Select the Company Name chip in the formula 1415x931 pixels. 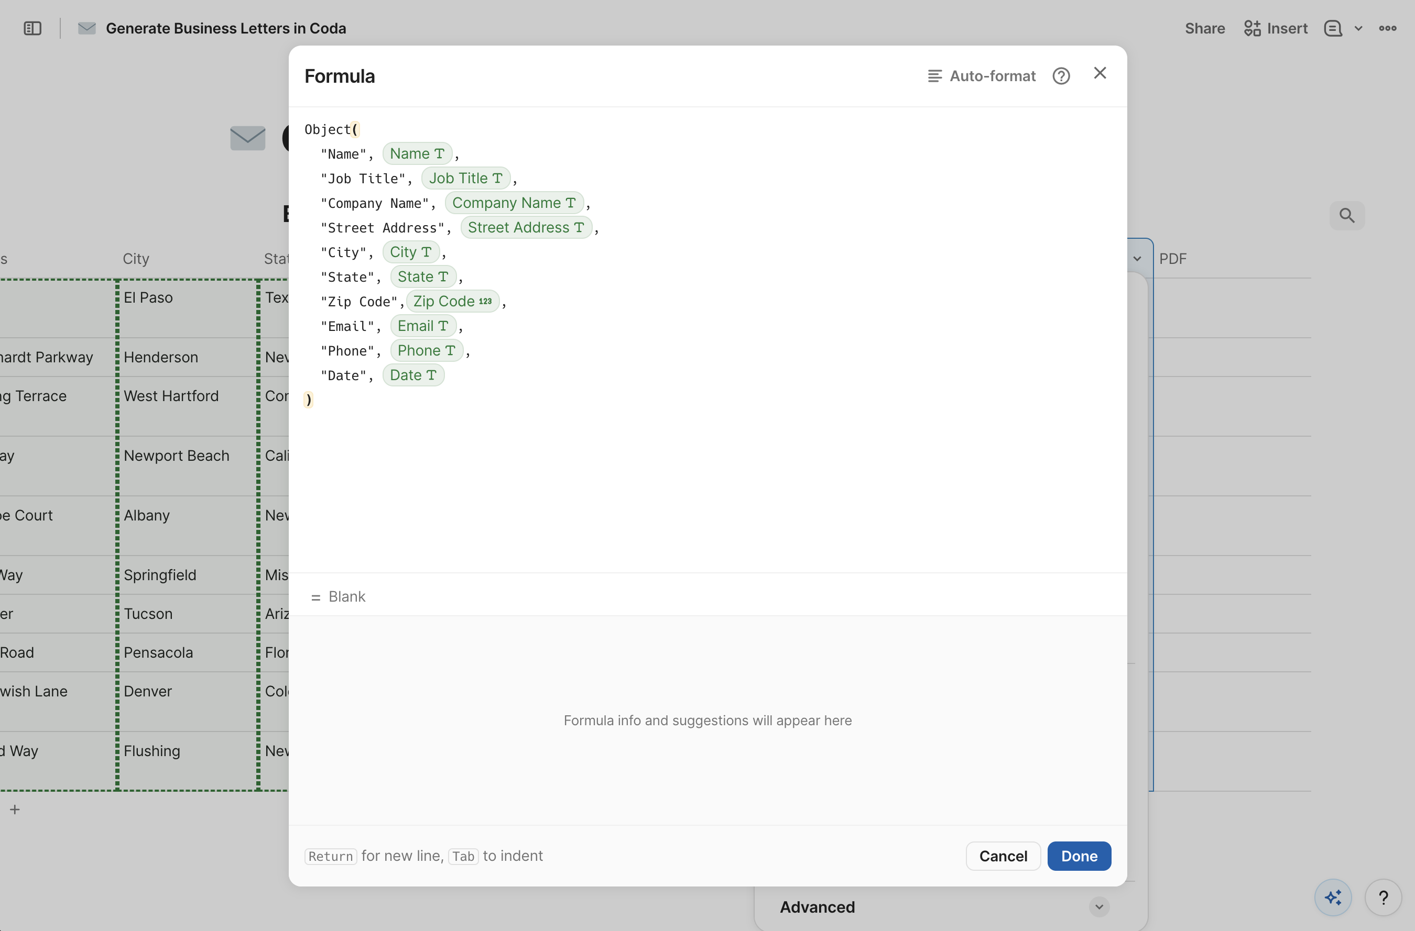point(514,203)
